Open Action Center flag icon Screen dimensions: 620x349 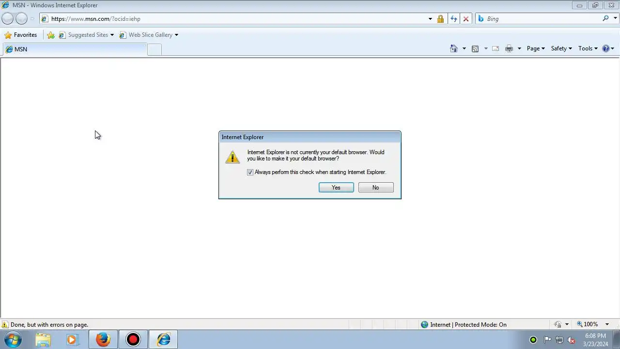[x=547, y=340]
